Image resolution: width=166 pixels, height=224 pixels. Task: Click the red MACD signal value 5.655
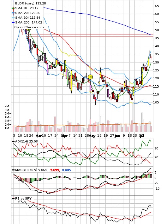click(55, 170)
